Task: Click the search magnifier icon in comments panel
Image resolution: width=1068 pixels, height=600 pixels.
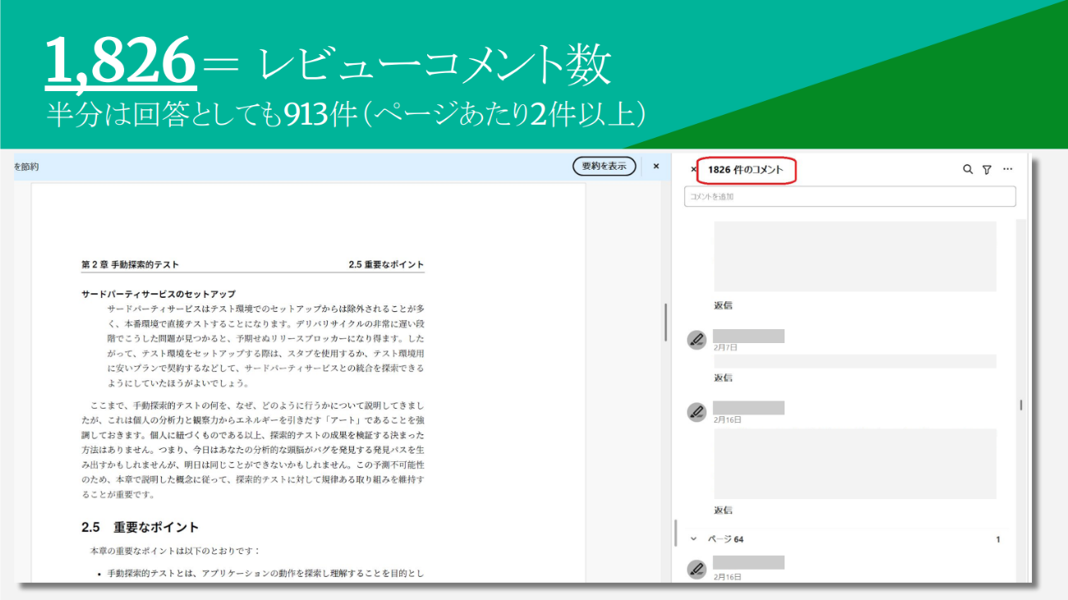Action: tap(968, 169)
